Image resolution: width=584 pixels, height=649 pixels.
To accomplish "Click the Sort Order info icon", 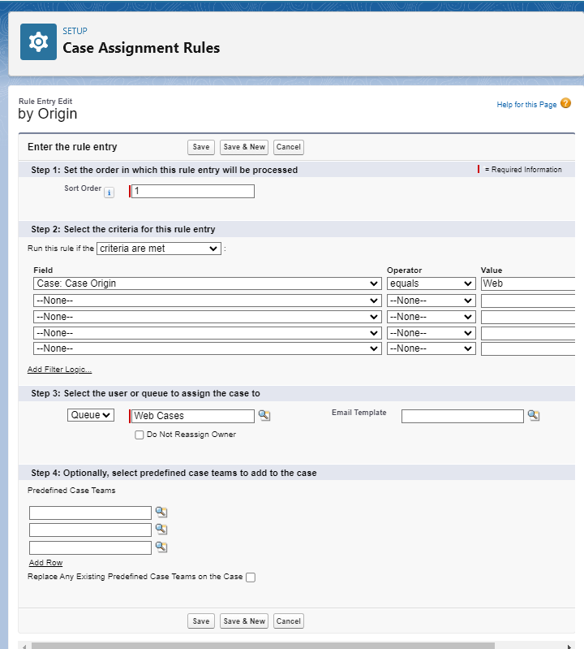I will point(109,193).
